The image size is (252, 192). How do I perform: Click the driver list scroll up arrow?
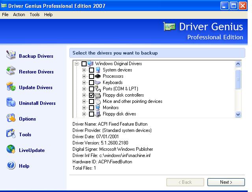[x=238, y=64]
